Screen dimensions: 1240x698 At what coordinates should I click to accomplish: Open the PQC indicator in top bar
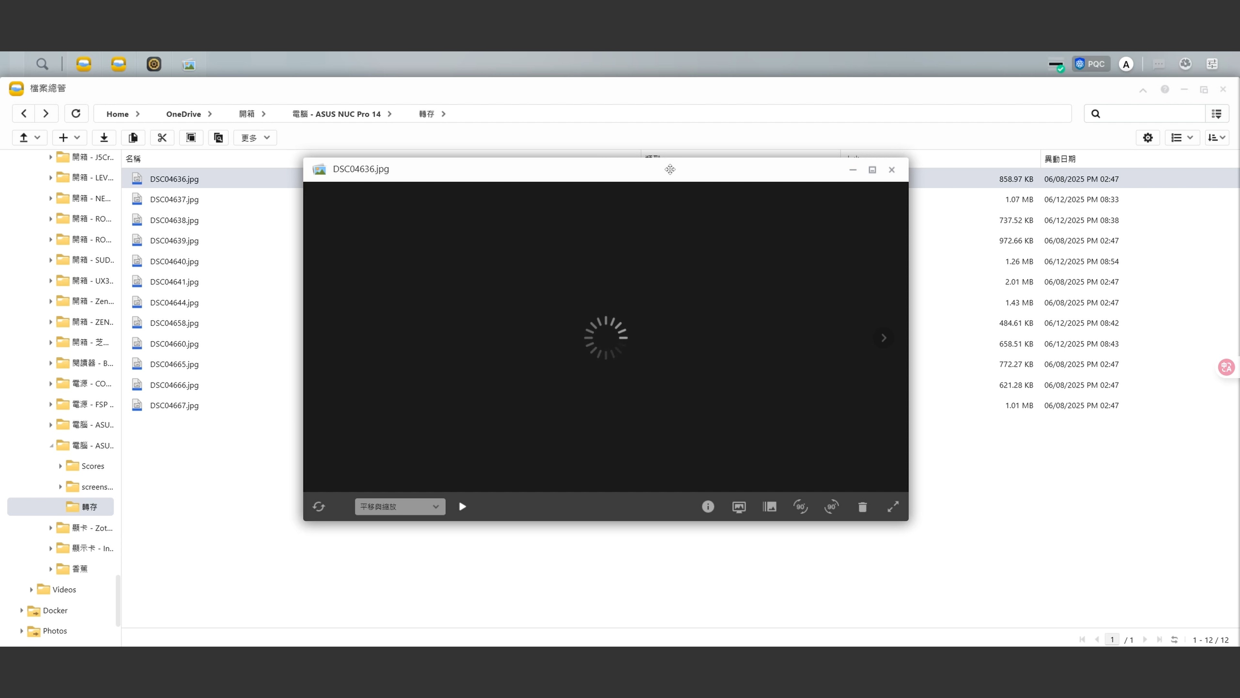tap(1091, 64)
